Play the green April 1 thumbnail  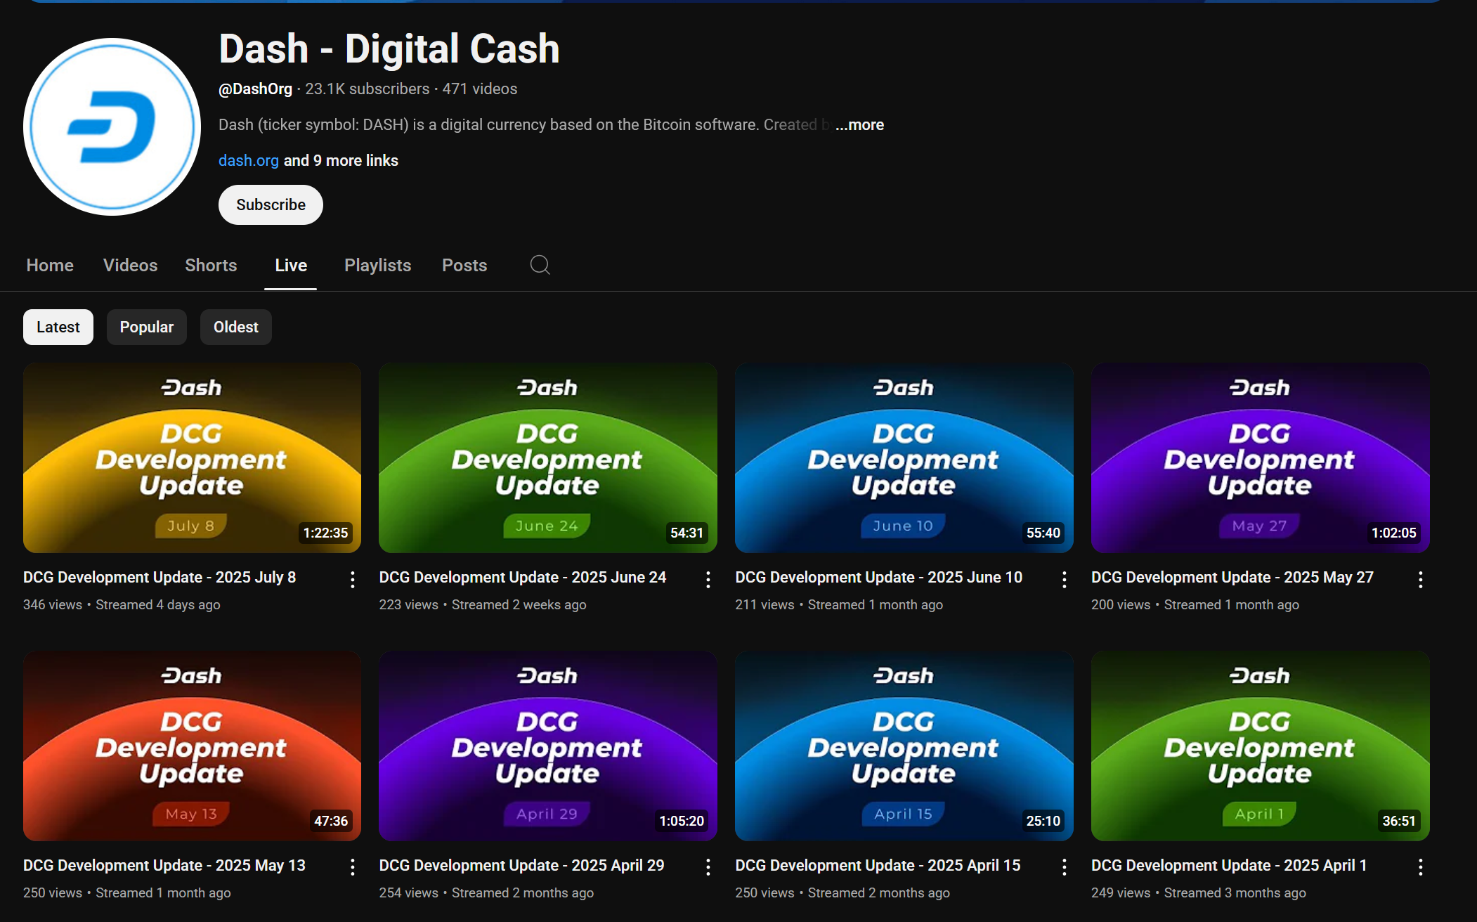[x=1260, y=746]
